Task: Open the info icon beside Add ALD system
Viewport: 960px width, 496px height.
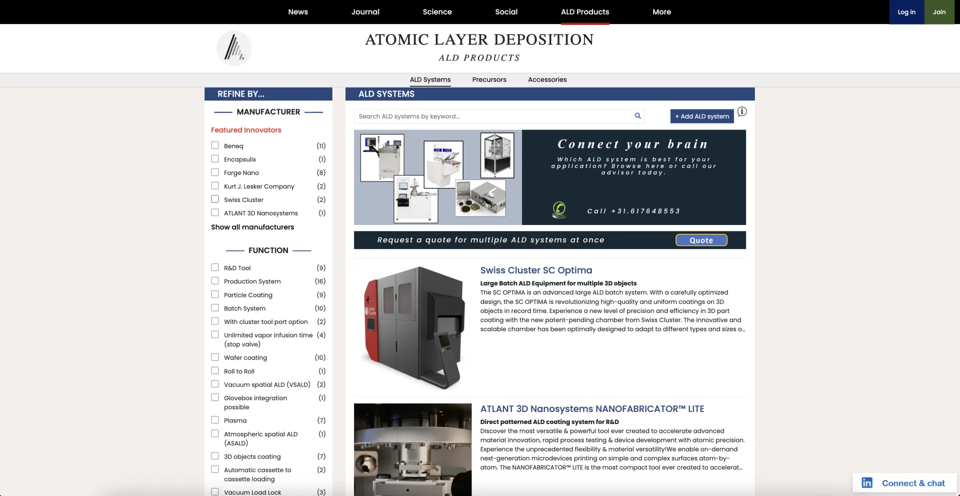Action: click(x=741, y=111)
